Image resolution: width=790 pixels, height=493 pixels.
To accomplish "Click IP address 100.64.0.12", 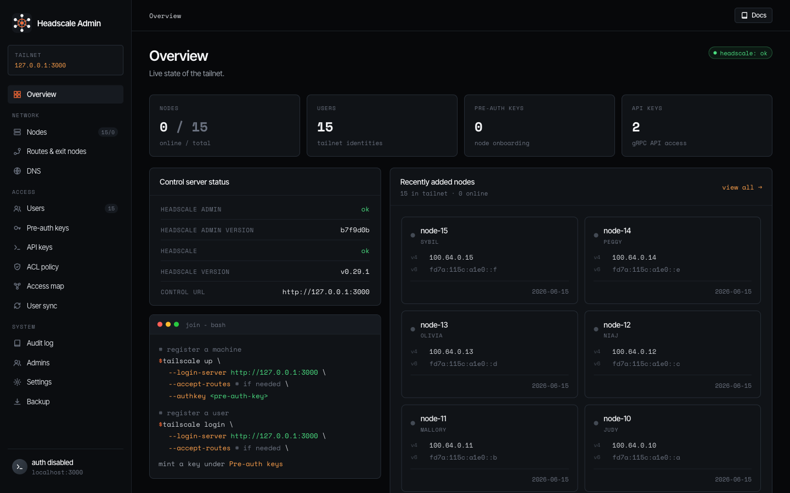I will [x=634, y=352].
